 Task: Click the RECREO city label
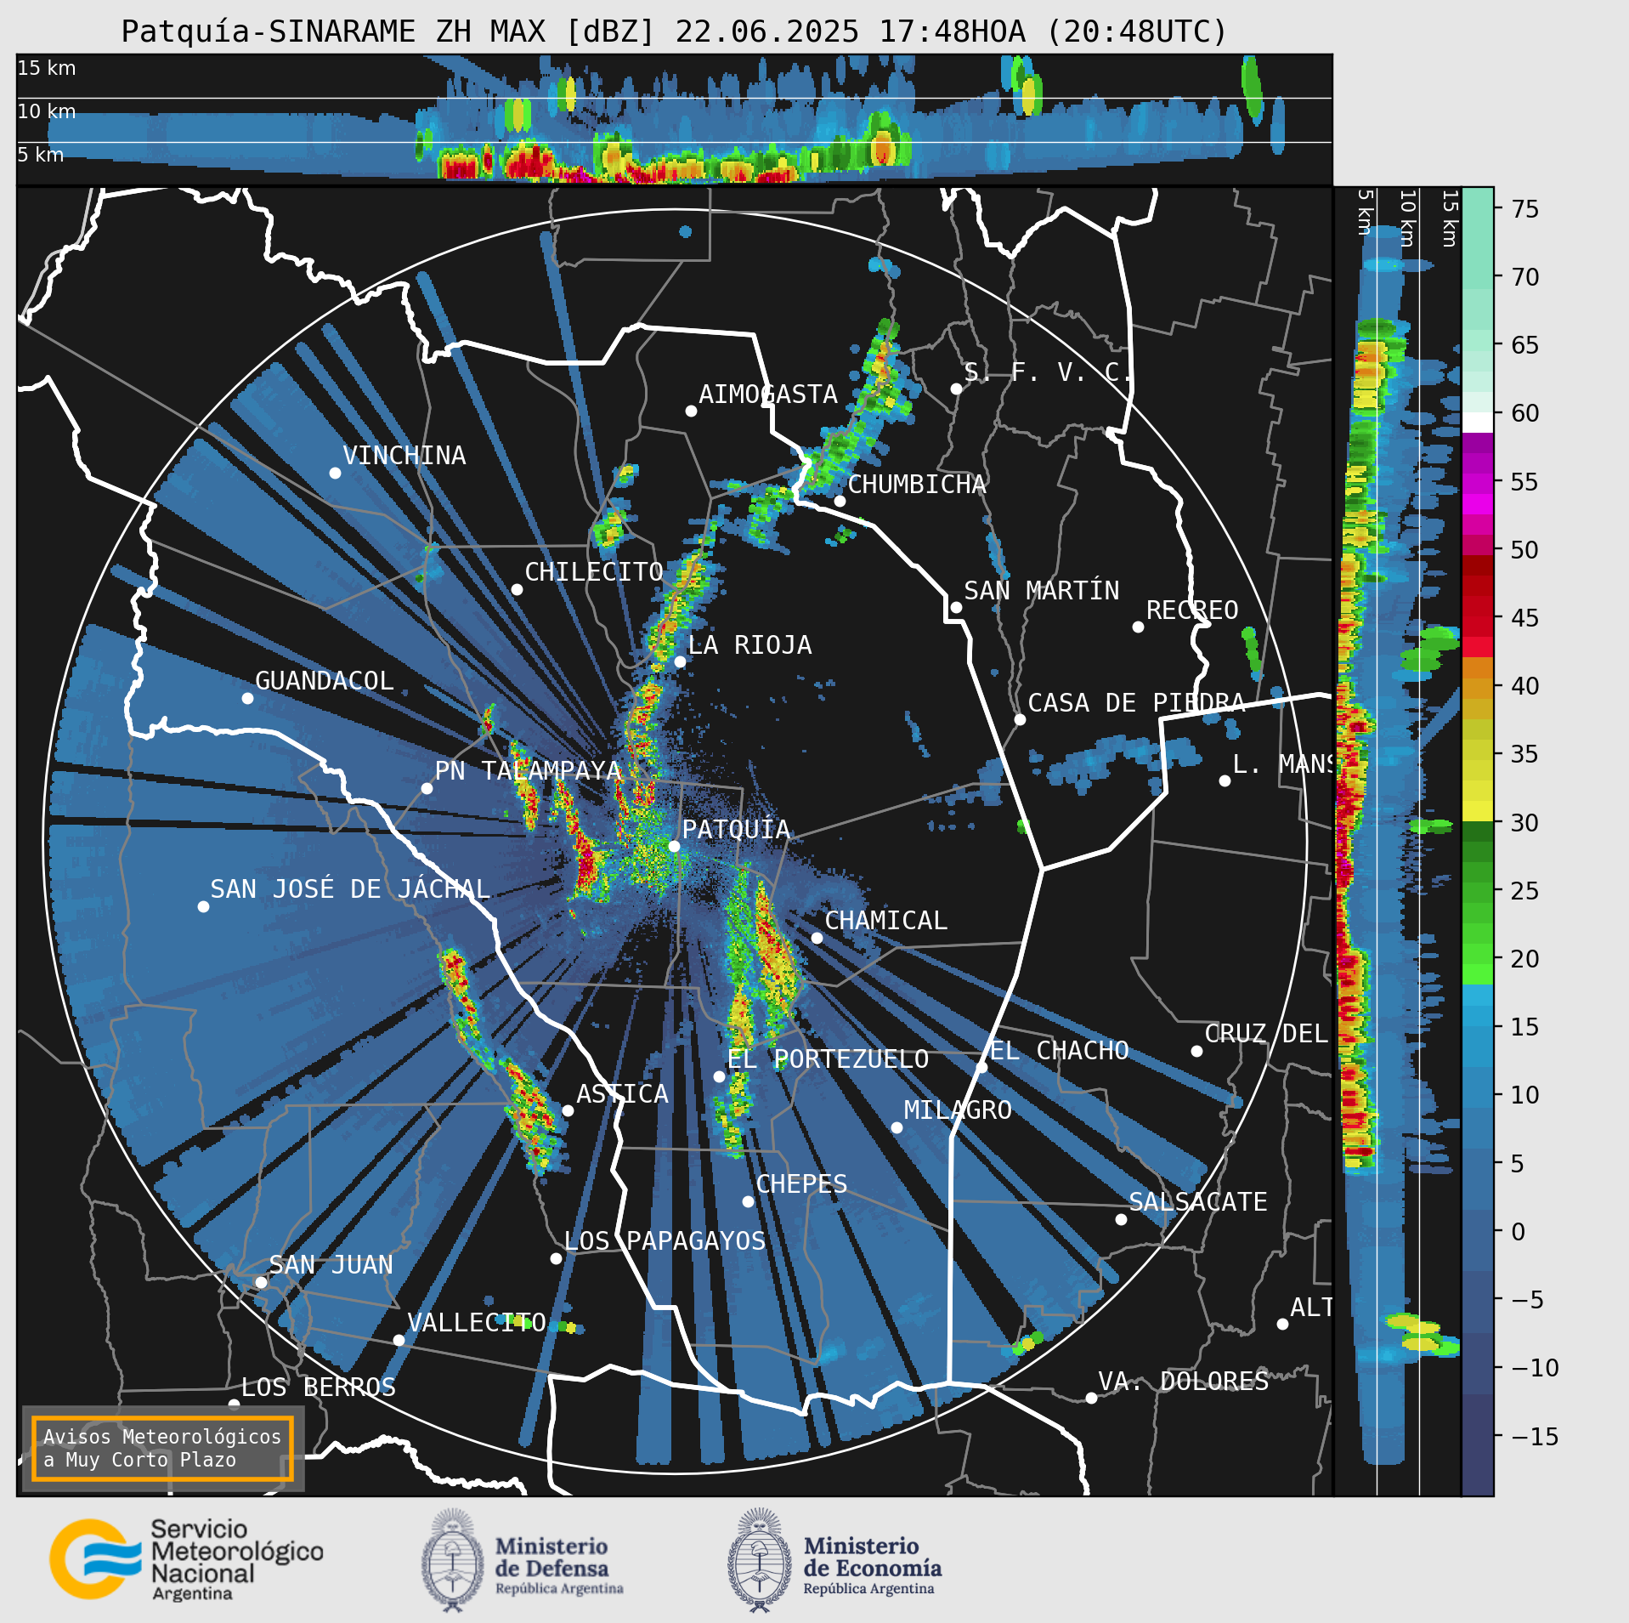[1192, 610]
